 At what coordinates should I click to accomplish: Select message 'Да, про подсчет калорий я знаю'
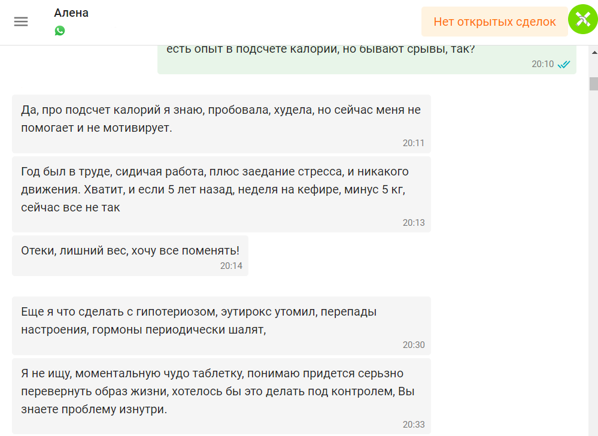pyautogui.click(x=221, y=124)
